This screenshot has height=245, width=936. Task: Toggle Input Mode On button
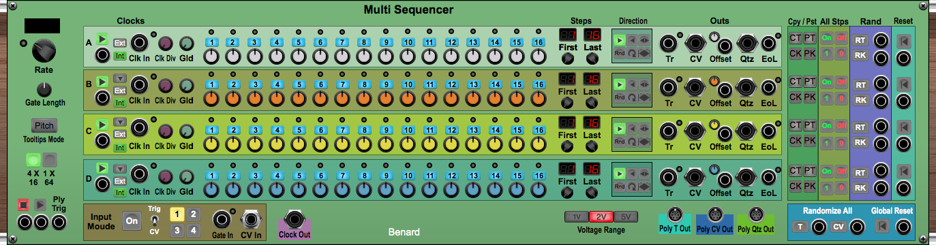pyautogui.click(x=132, y=220)
